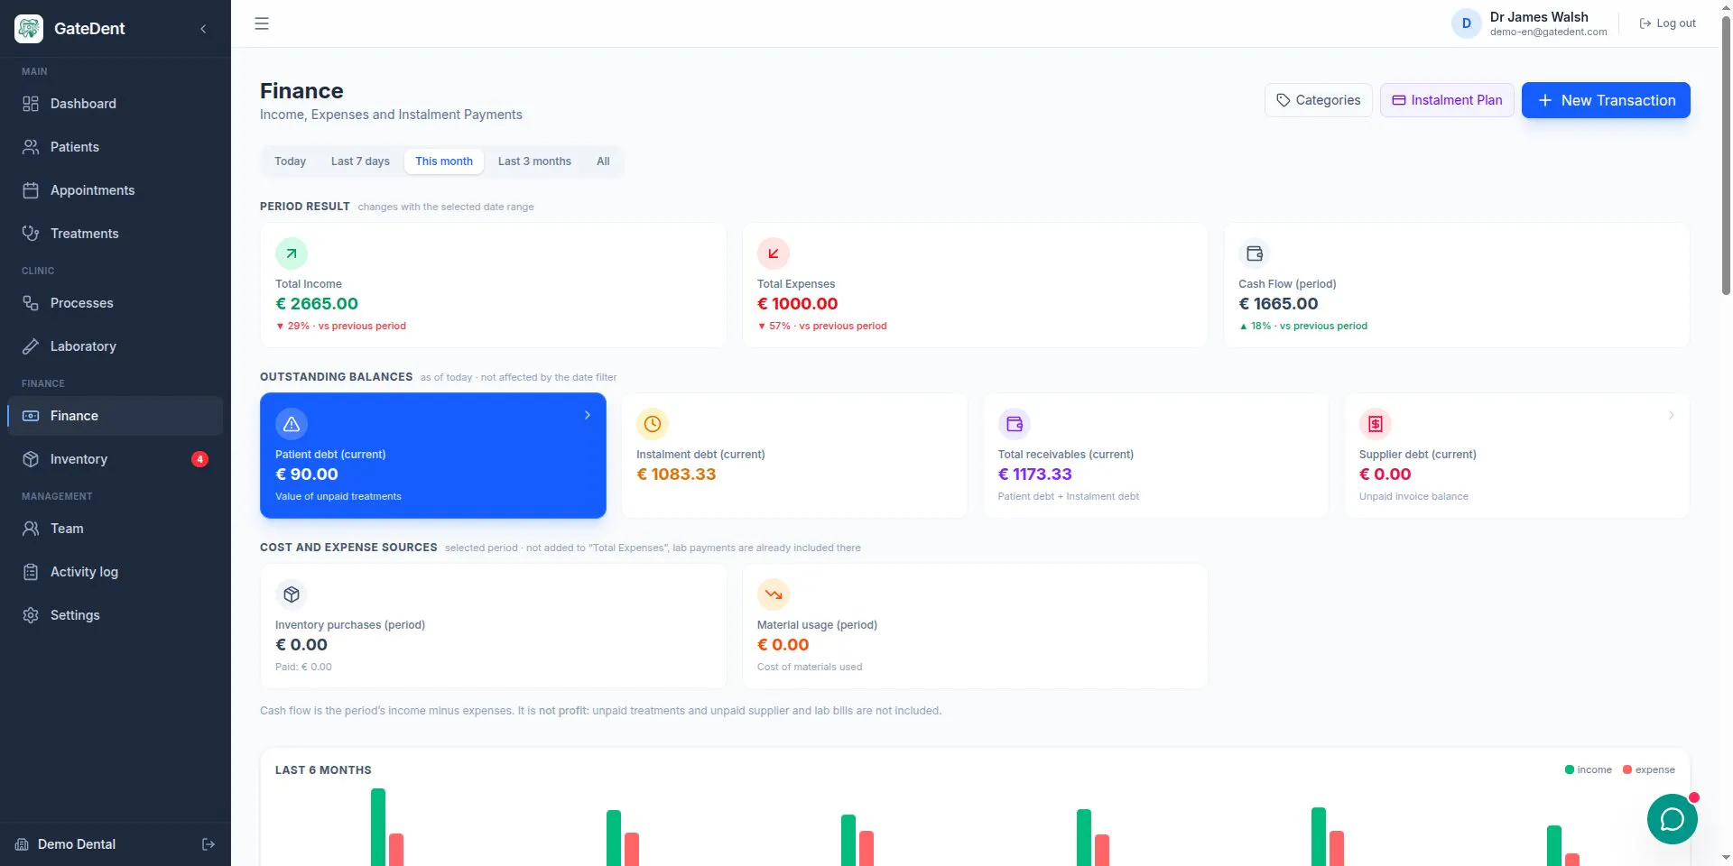Open Settings in the sidebar
This screenshot has height=866, width=1733.
tap(115, 615)
